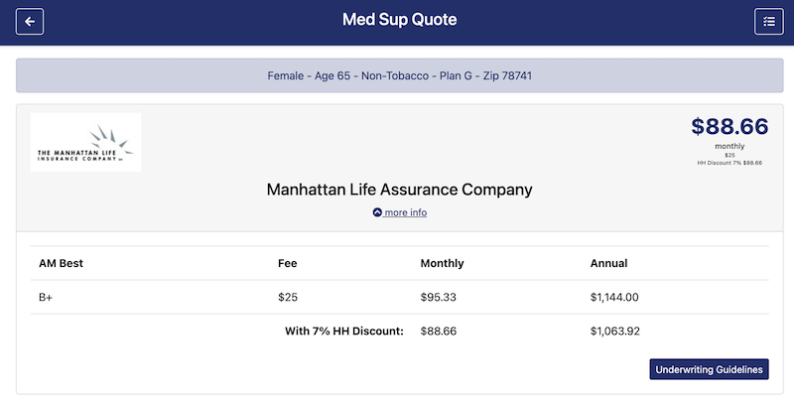Click the B+ rating cell
Screen dimensions: 794x400
coord(46,297)
